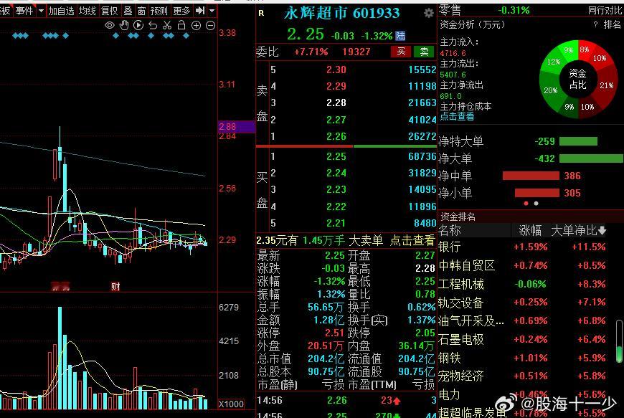Click the 财 marker on the chart
624x418 pixels.
[115, 286]
